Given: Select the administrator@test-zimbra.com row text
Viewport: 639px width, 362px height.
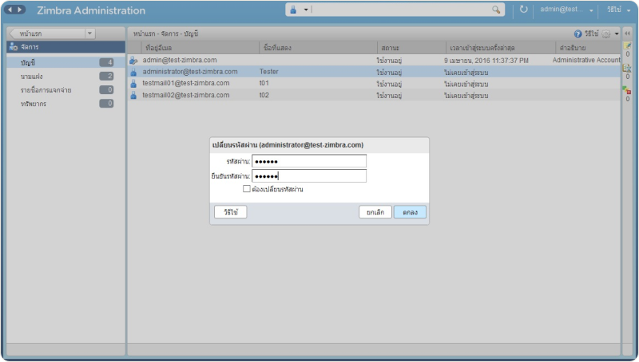Looking at the screenshot, I should (x=190, y=72).
